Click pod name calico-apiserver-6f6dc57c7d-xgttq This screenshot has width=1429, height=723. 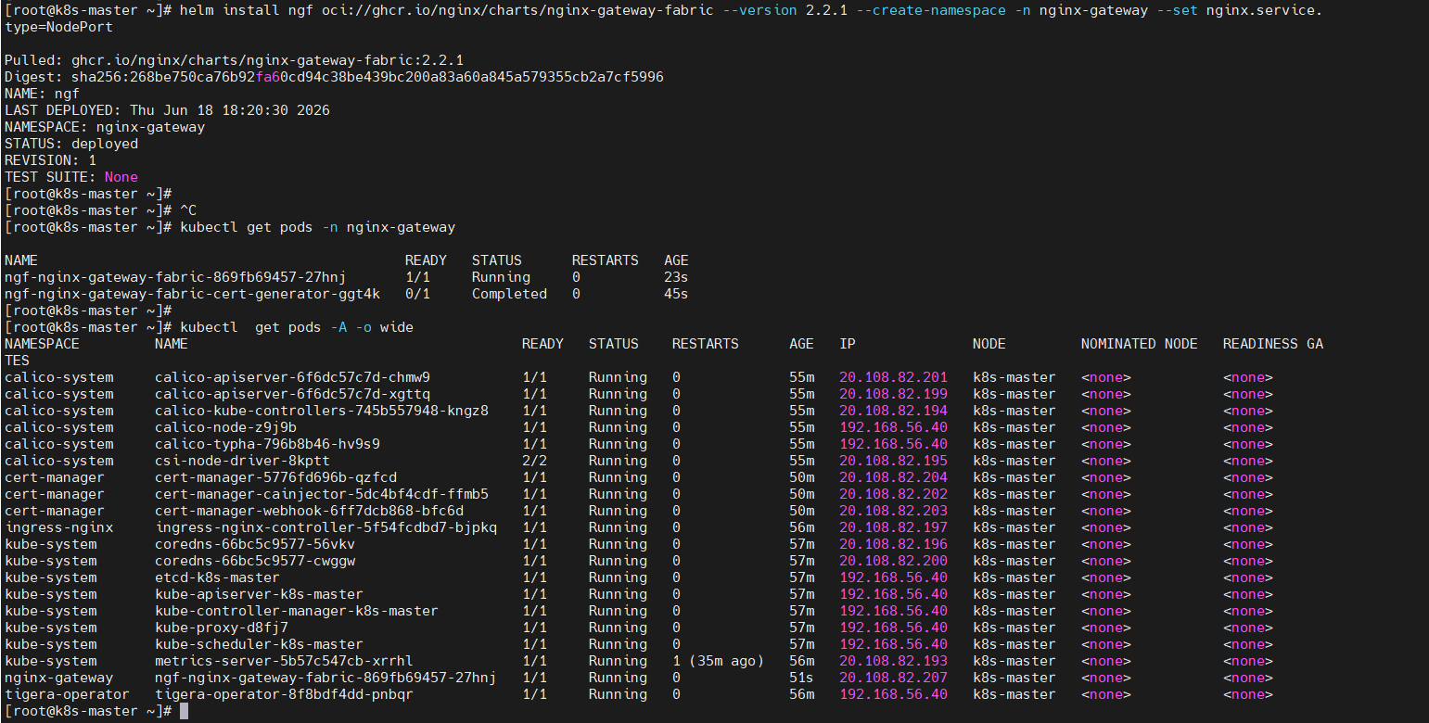click(x=292, y=394)
